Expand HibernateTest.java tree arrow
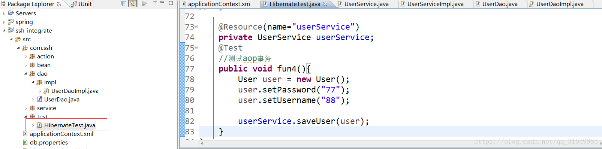The height and width of the screenshot is (149, 602). pyautogui.click(x=33, y=125)
